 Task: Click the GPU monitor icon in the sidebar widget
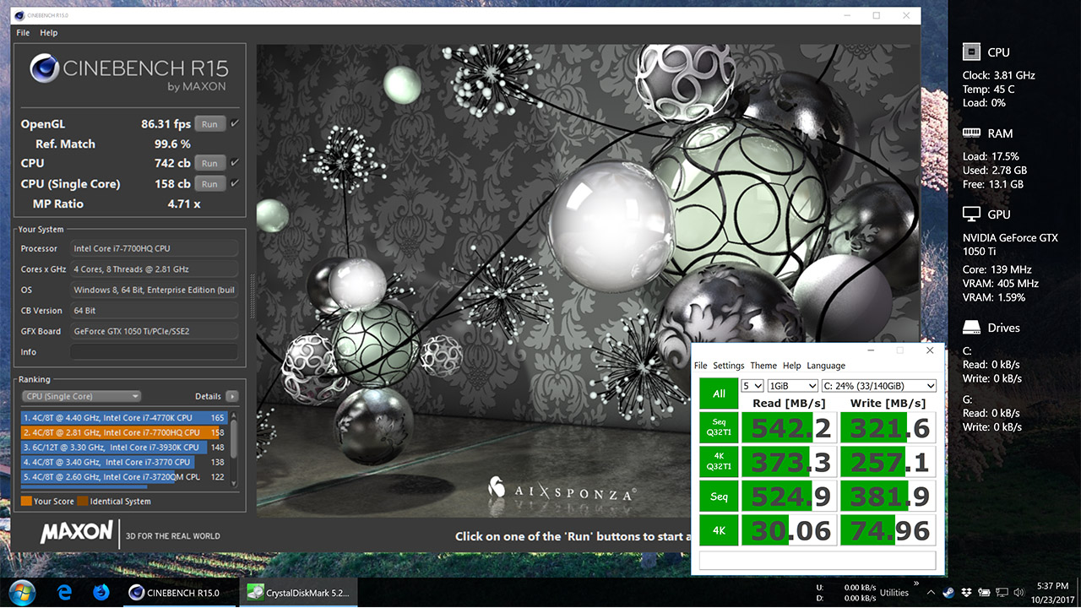tap(971, 214)
